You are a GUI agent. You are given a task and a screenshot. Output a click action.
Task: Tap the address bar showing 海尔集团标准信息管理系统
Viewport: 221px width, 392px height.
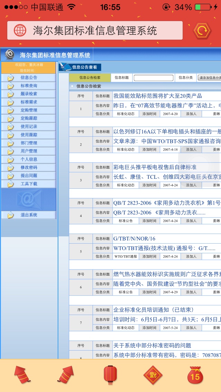[x=95, y=30]
